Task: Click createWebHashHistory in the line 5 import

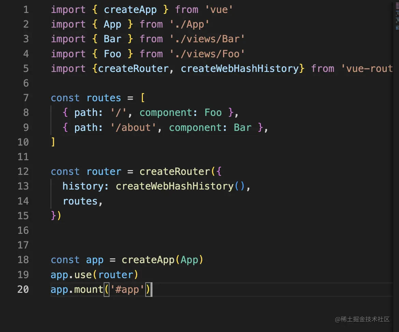Action: click(240, 69)
